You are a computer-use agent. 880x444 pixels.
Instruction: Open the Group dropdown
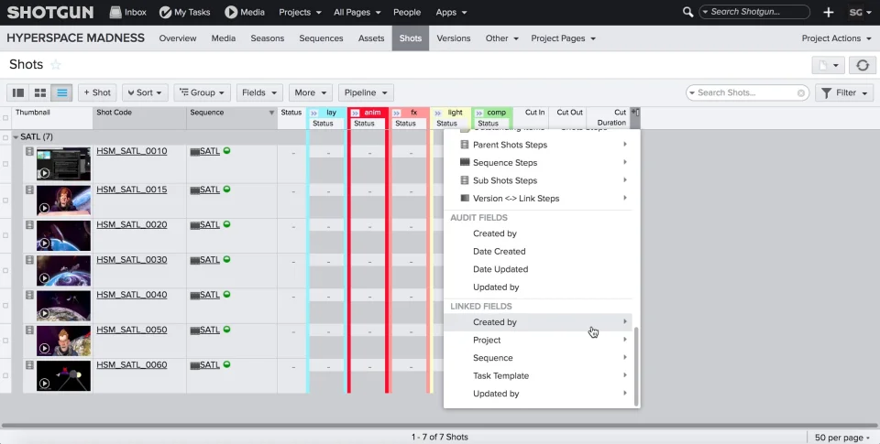[202, 92]
